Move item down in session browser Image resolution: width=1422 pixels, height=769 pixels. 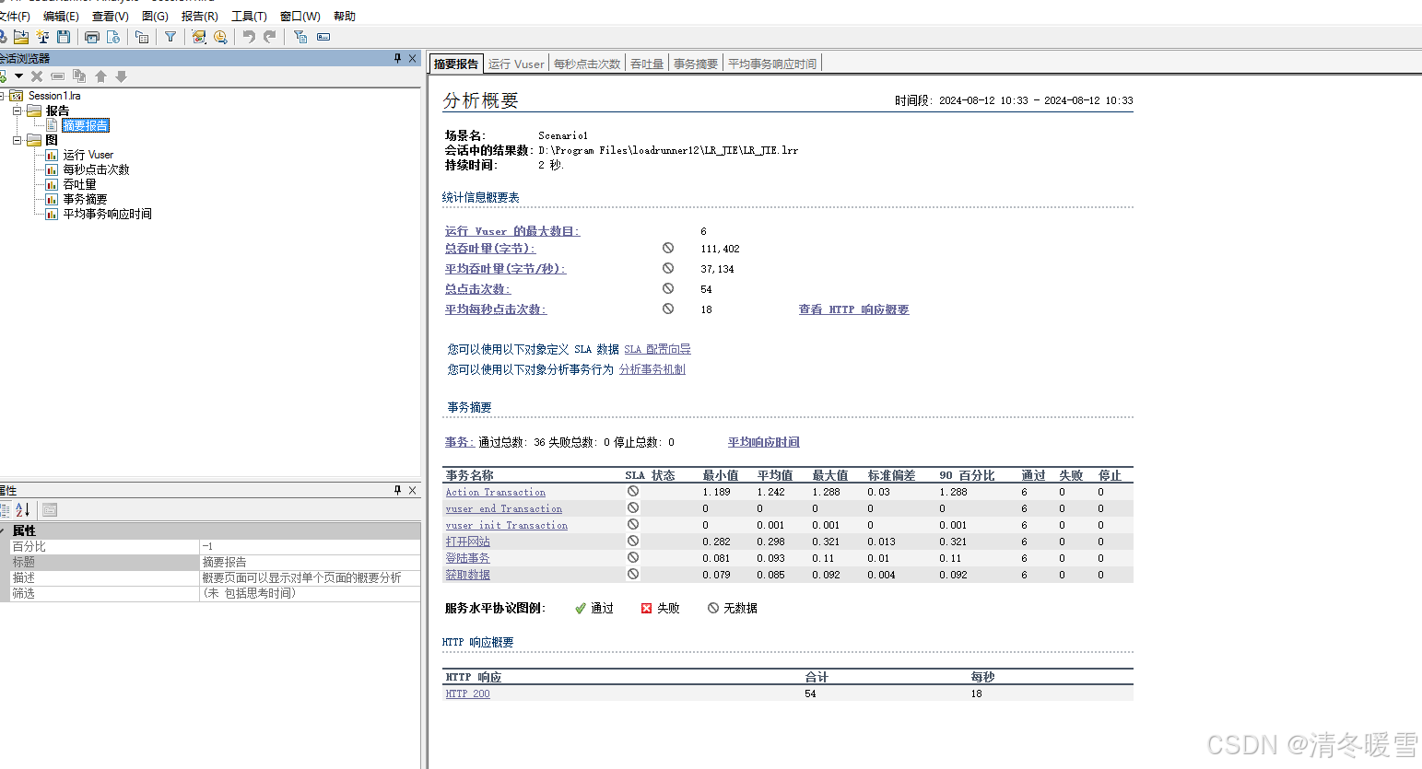click(121, 76)
